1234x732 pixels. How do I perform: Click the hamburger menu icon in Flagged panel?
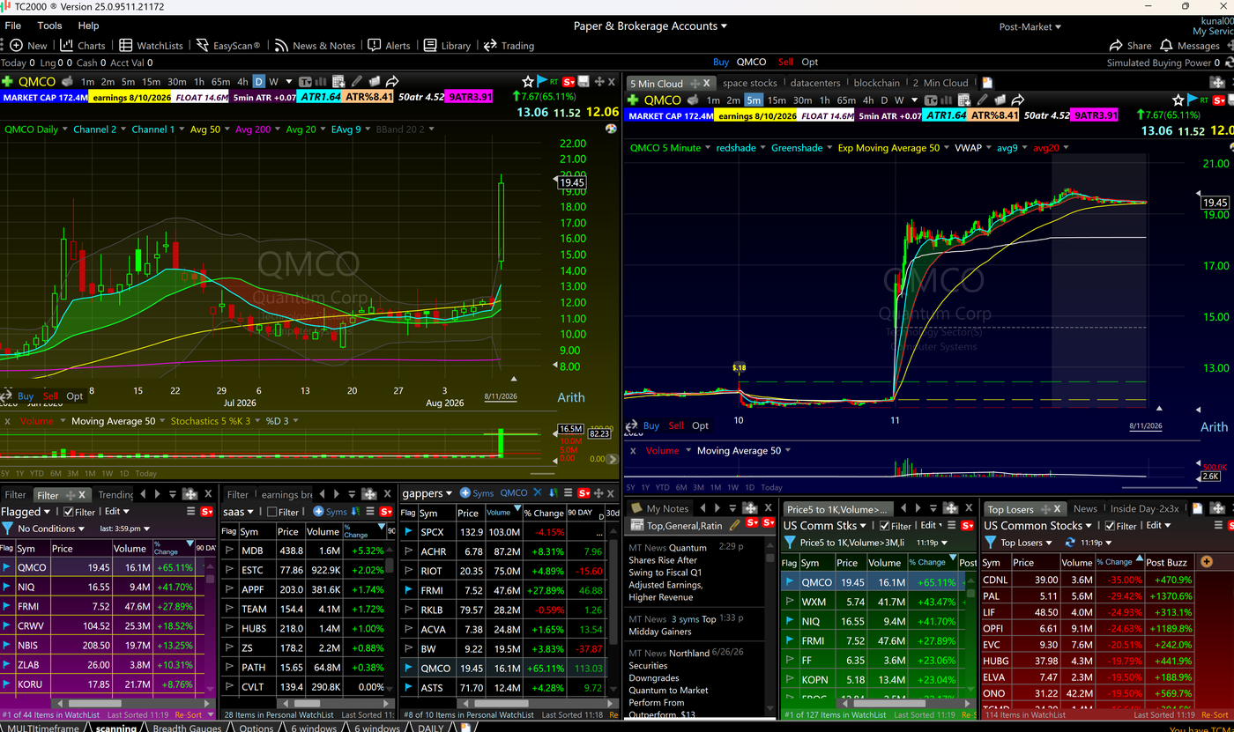(191, 511)
